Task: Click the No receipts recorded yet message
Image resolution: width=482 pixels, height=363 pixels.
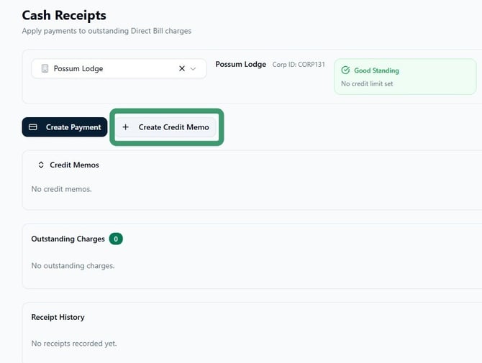Action: point(74,344)
